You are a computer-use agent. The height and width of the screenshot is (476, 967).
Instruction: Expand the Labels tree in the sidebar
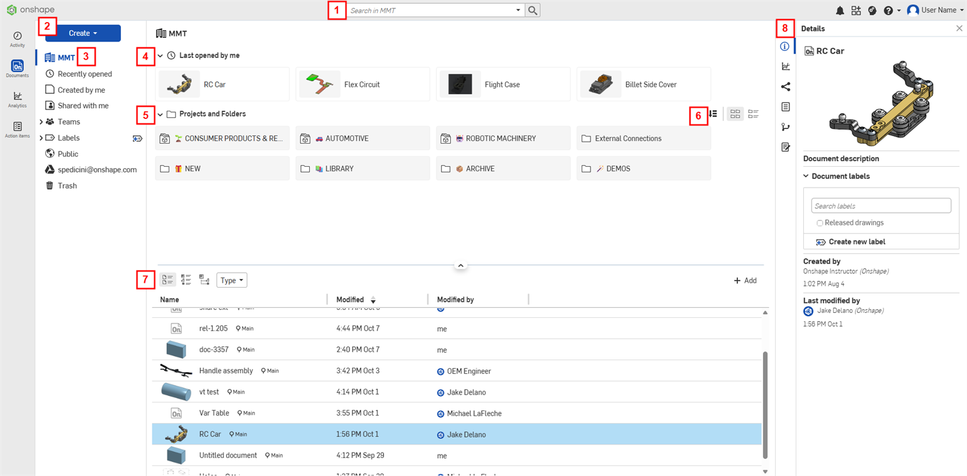(x=41, y=137)
